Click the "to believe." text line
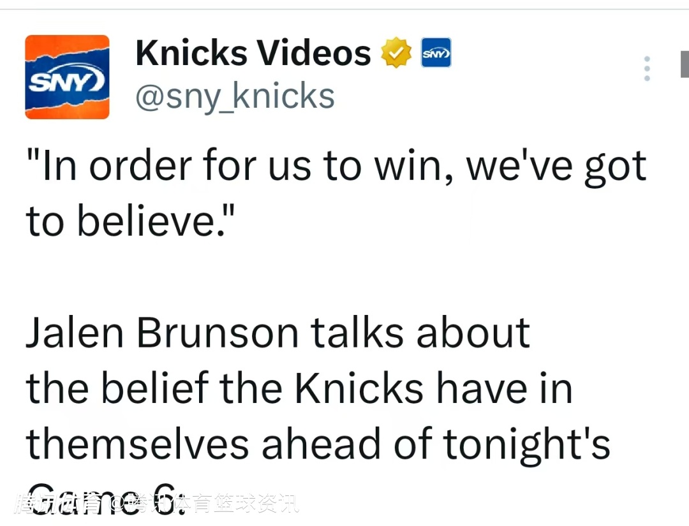 click(131, 220)
